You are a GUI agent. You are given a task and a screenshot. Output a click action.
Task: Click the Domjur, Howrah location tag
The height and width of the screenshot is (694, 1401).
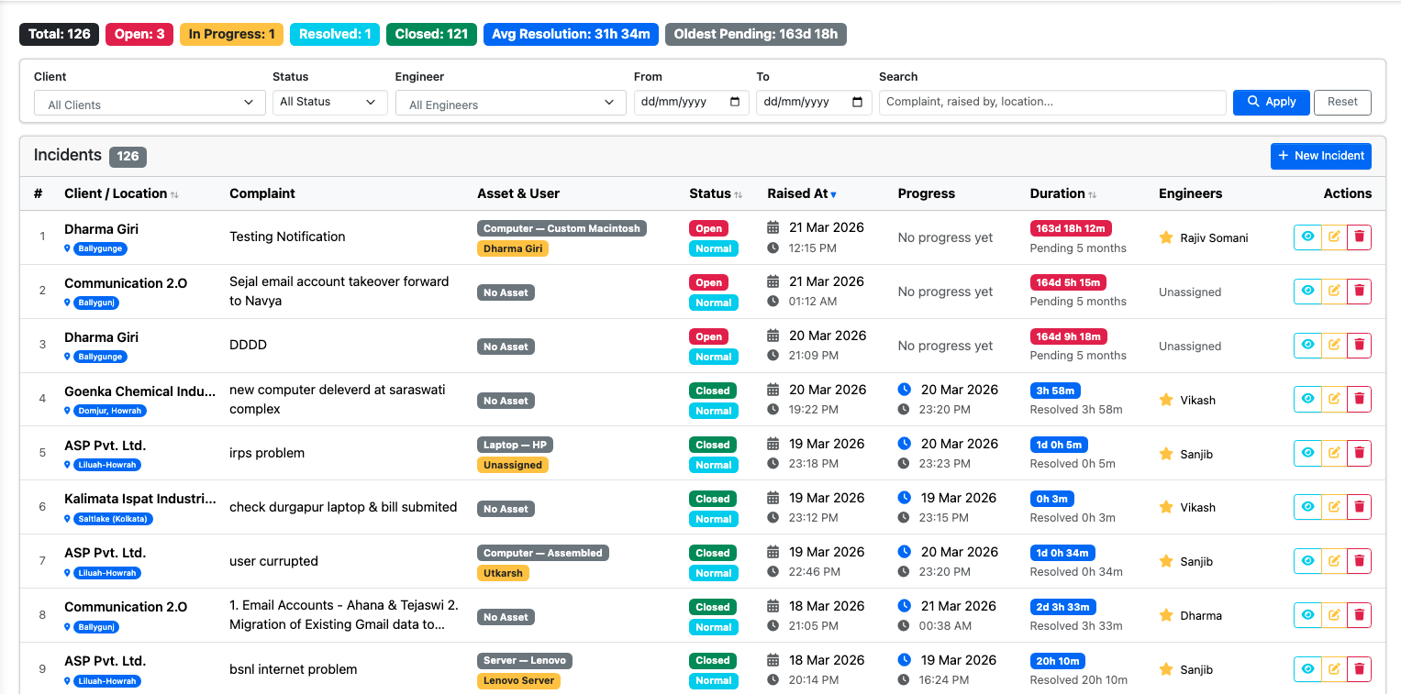coord(110,411)
